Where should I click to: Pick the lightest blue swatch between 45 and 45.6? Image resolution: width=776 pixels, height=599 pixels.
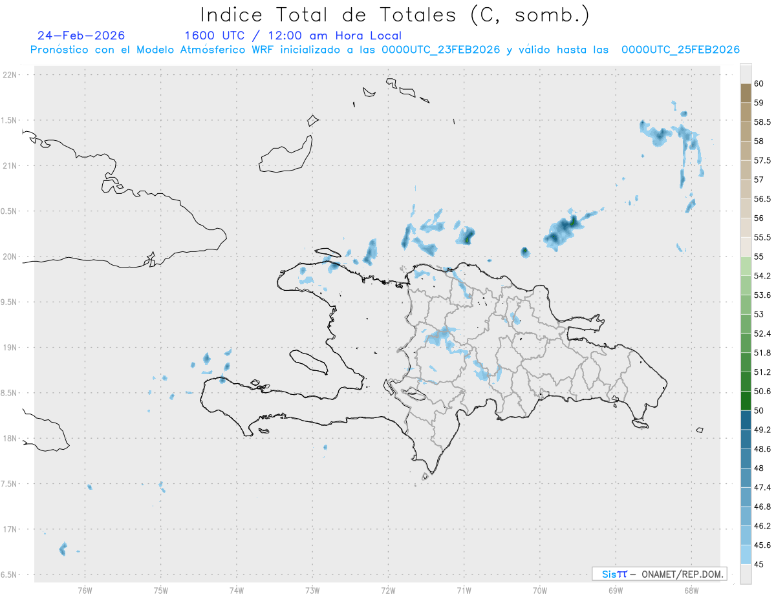[x=746, y=554]
